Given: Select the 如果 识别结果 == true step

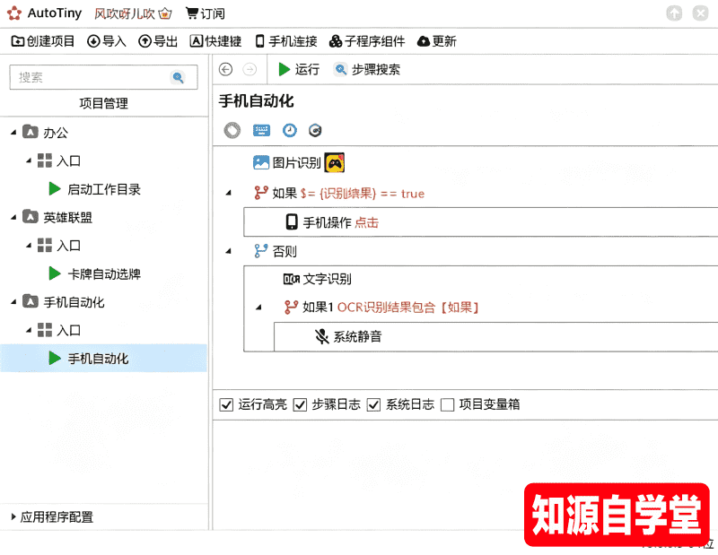Looking at the screenshot, I should pyautogui.click(x=339, y=193).
